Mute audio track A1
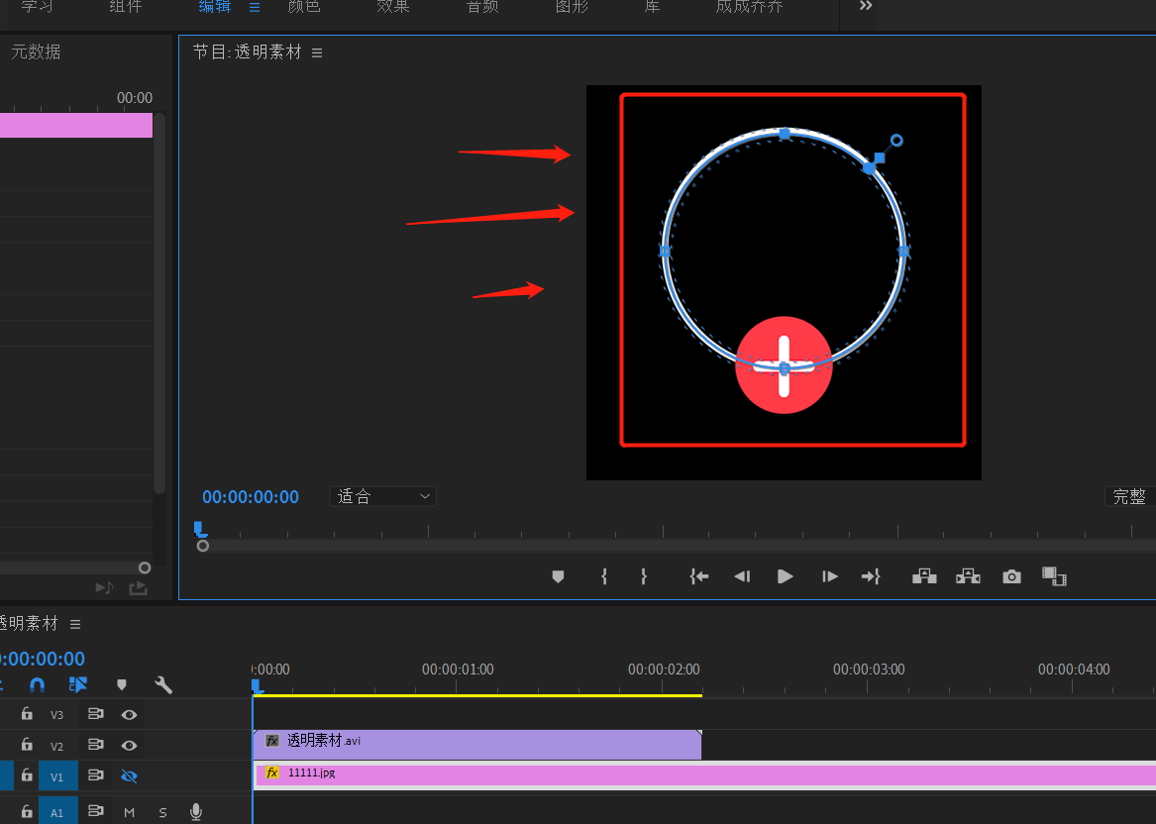 (130, 812)
